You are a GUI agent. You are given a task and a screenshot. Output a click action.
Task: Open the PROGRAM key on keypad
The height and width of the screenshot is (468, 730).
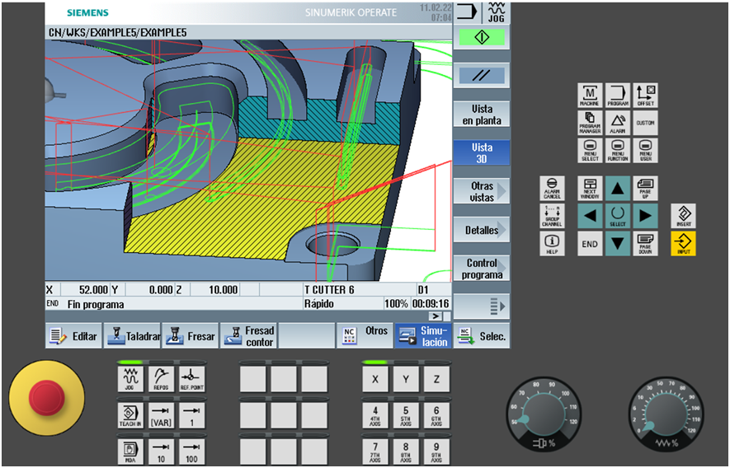point(618,96)
